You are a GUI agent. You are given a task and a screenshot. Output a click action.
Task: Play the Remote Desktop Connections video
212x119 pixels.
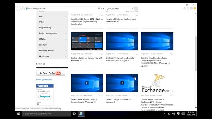tap(87, 83)
